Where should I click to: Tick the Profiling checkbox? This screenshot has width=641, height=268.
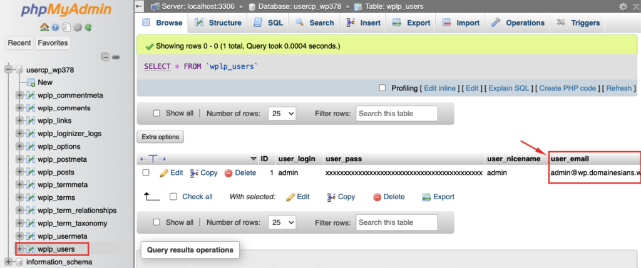pyautogui.click(x=382, y=87)
